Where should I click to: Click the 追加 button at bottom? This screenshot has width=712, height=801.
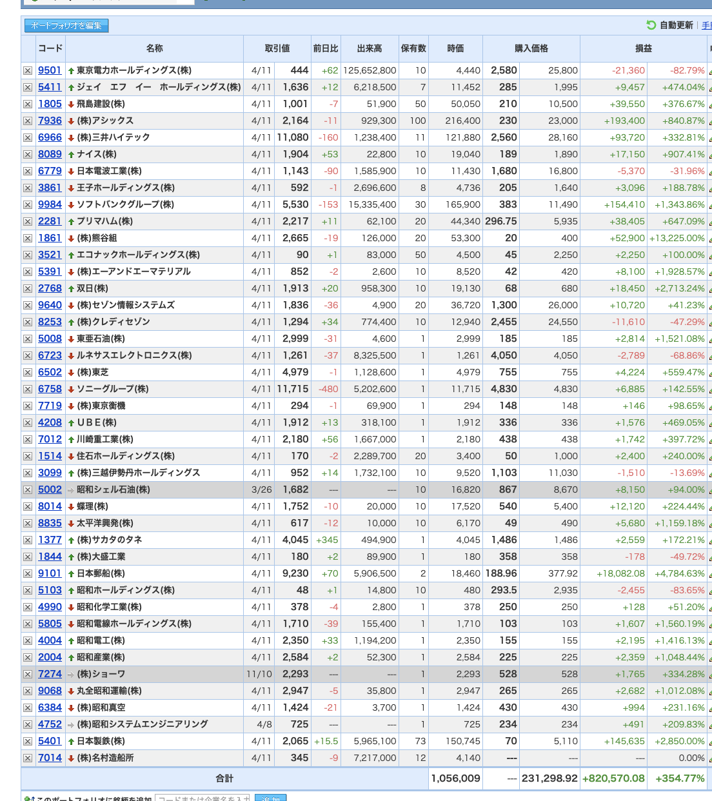click(x=270, y=798)
